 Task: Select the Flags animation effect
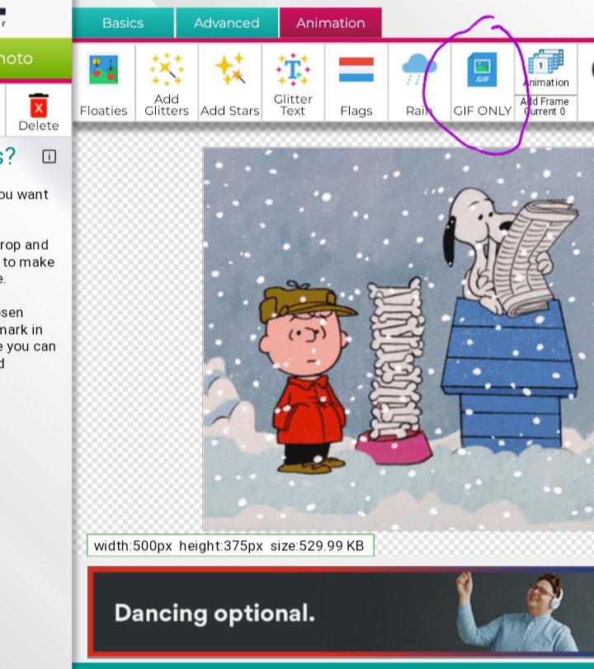[x=356, y=82]
